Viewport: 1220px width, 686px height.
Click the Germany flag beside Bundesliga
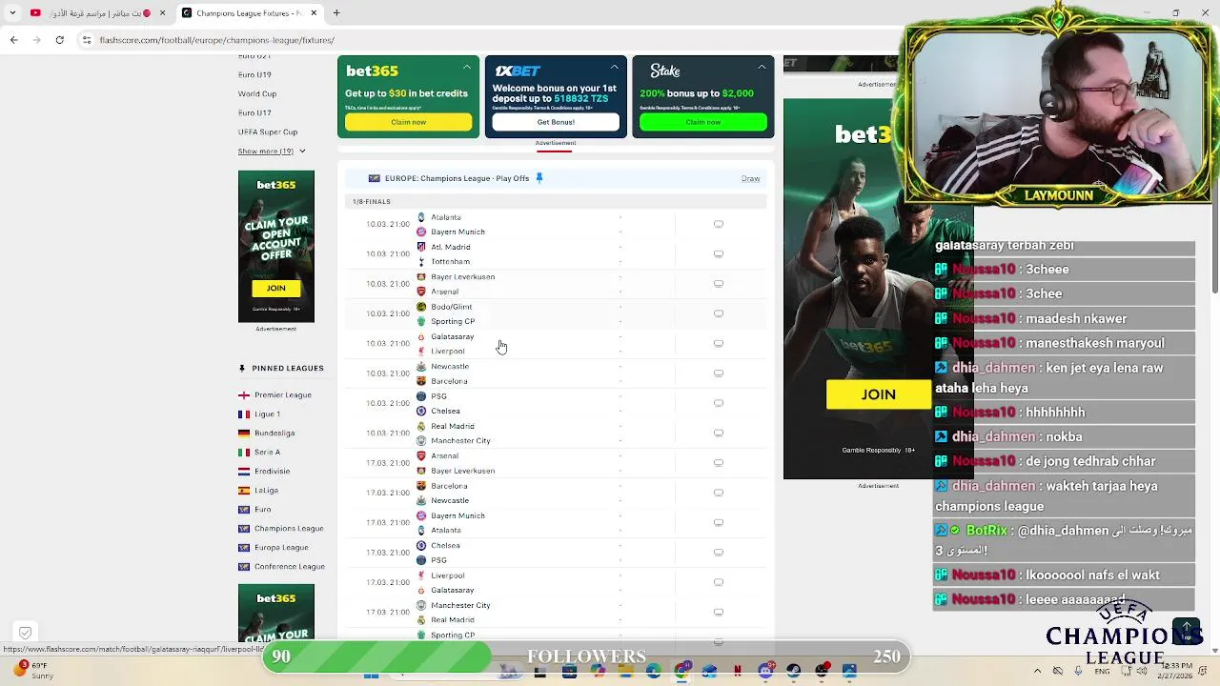point(244,433)
